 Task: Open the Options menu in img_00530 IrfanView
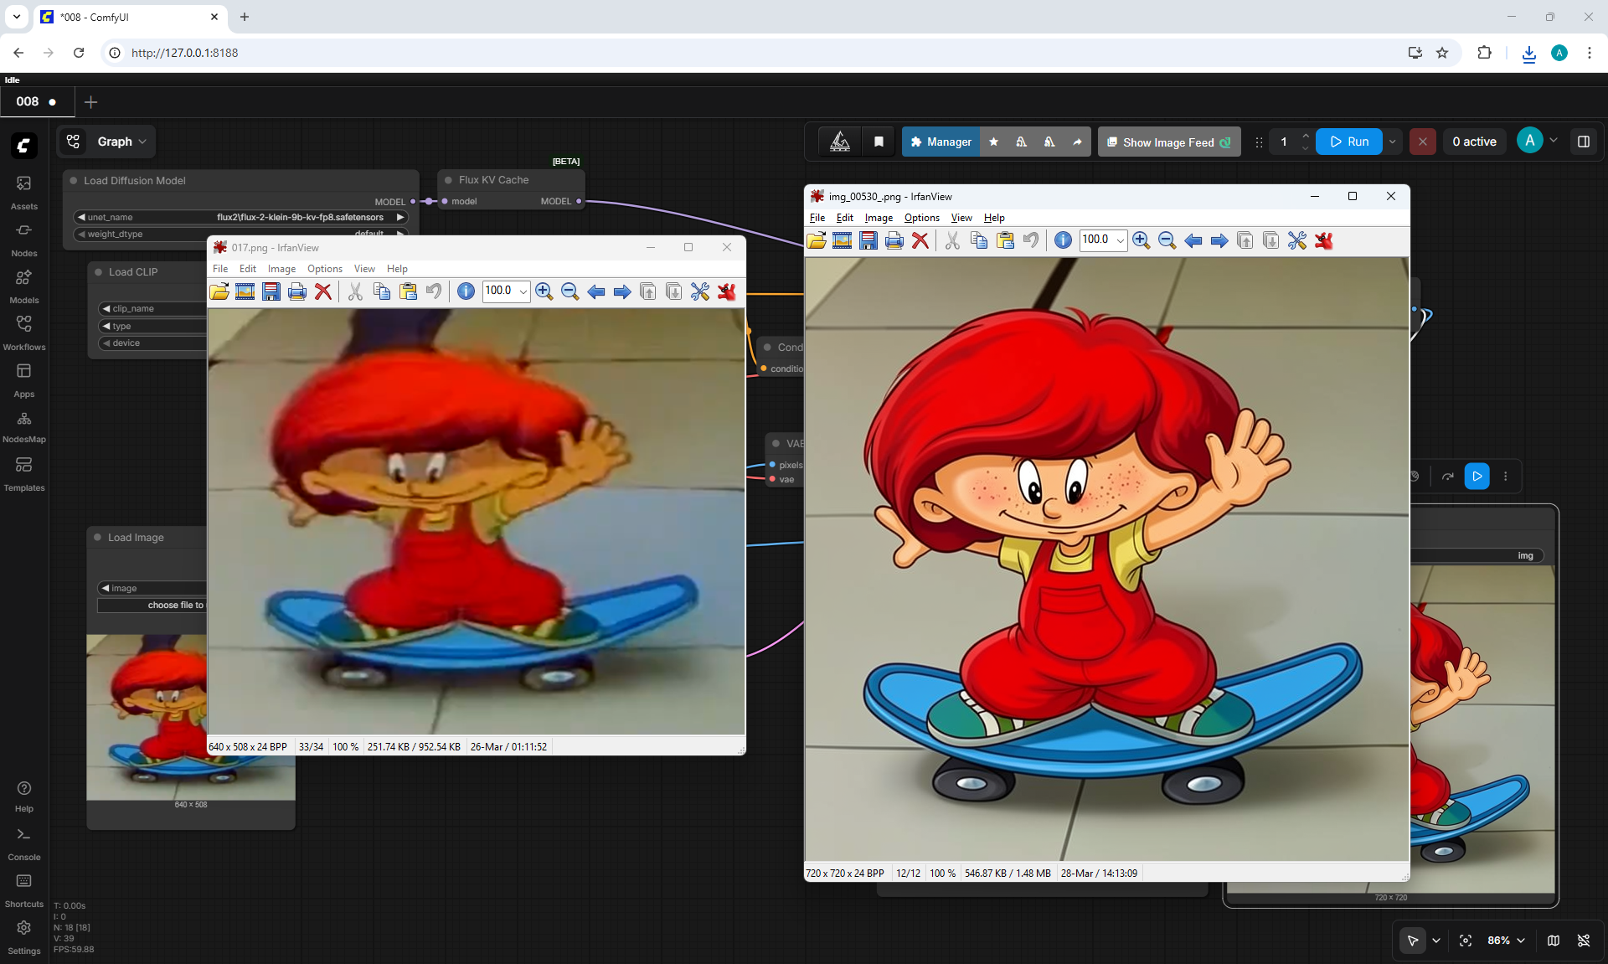[921, 218]
